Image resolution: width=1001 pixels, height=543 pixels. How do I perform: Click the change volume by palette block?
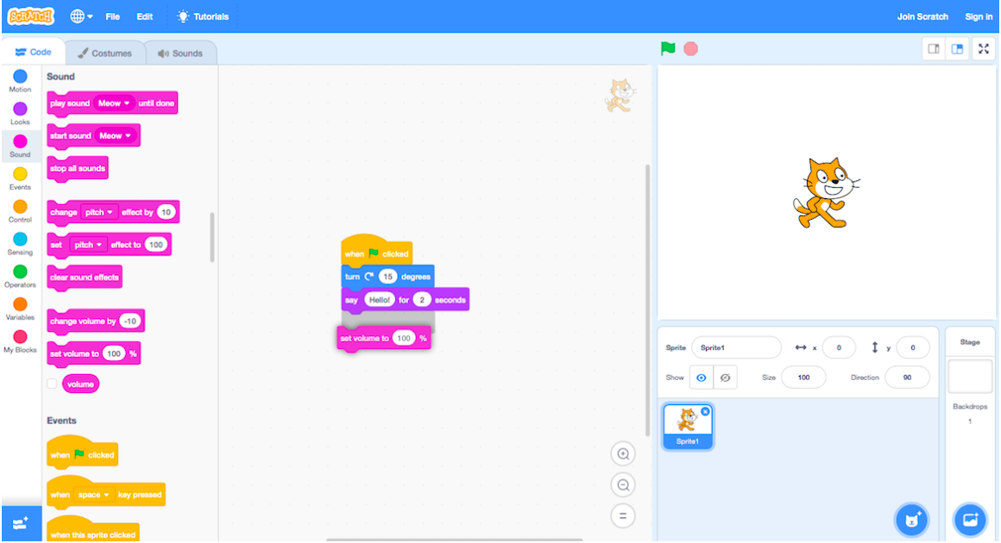[96, 321]
